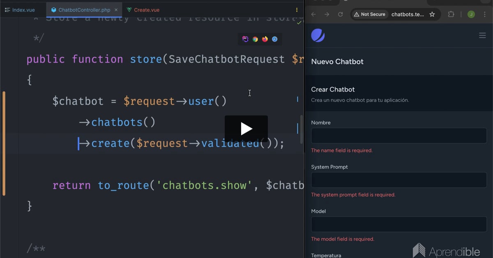Click 'SaveChatbotRequest' type in the code

[227, 59]
